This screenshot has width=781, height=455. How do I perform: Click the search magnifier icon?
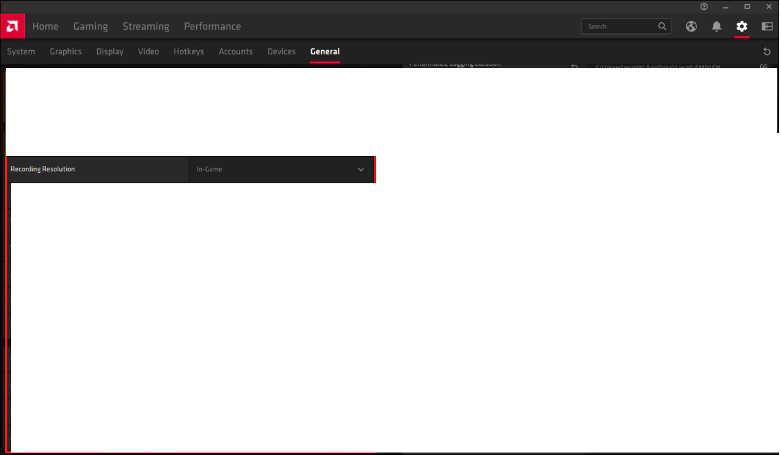tap(662, 26)
